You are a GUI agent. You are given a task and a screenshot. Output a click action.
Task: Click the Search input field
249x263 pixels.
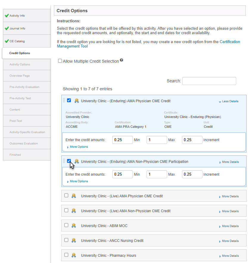[x=209, y=81]
